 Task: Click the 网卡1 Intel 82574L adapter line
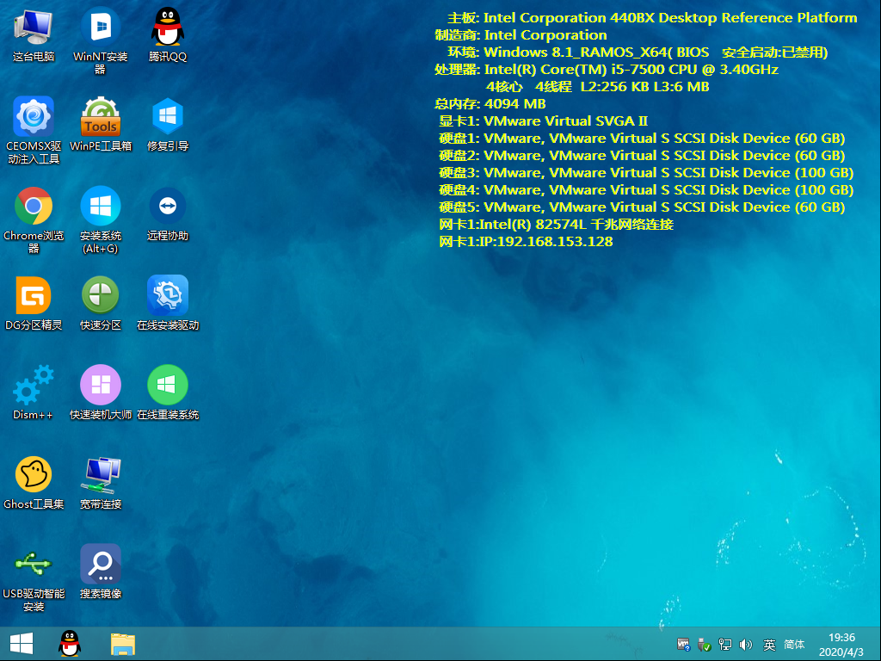[x=556, y=225]
